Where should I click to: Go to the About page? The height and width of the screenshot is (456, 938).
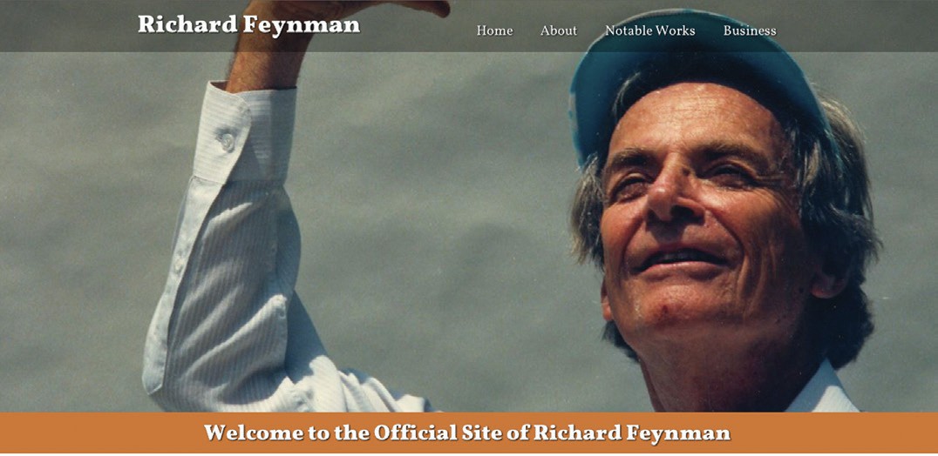point(559,30)
